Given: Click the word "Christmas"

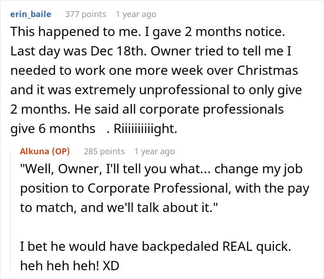Looking at the screenshot, I should (x=267, y=70).
